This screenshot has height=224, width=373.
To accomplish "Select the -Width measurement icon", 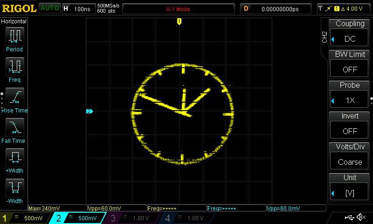I will tap(14, 189).
